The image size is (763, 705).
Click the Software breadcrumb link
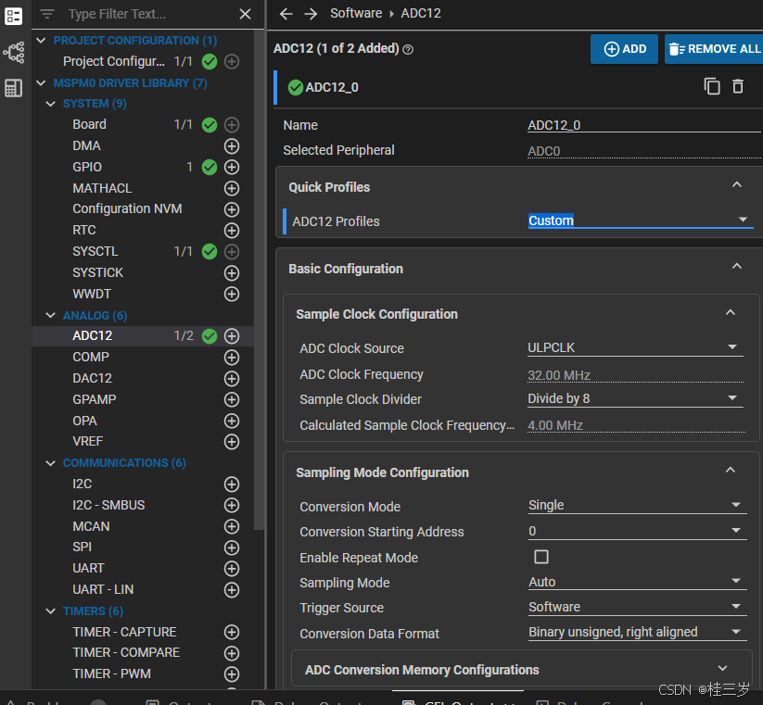coord(356,13)
